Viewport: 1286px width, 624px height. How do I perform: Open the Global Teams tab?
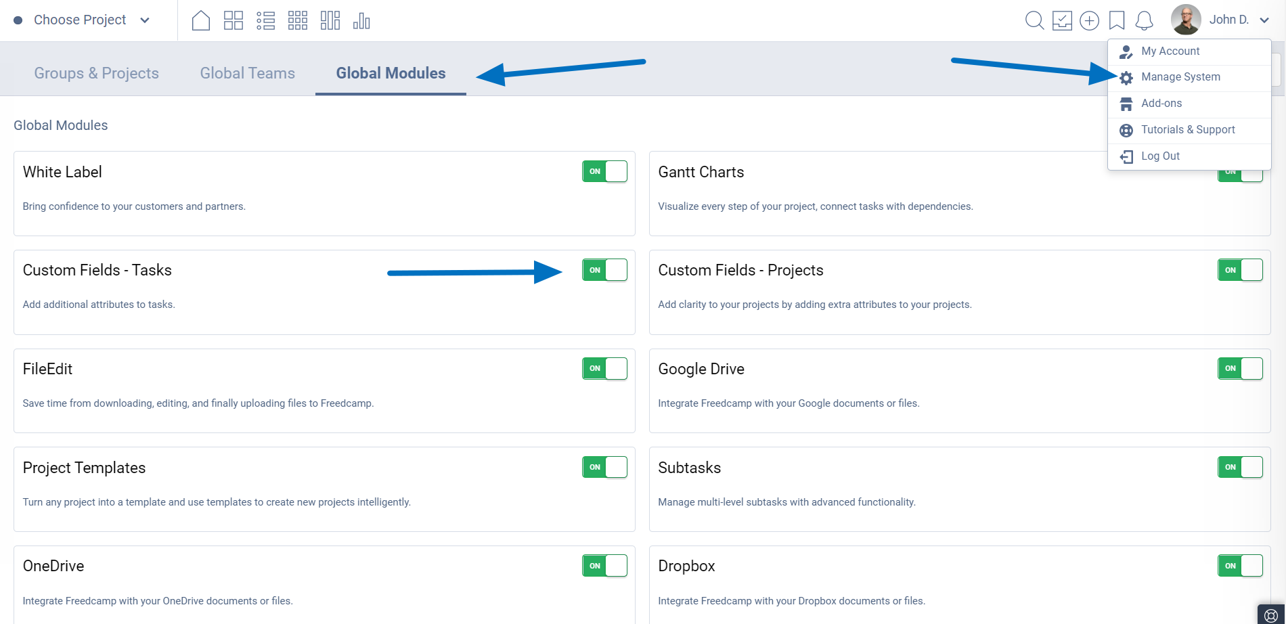pyautogui.click(x=247, y=73)
